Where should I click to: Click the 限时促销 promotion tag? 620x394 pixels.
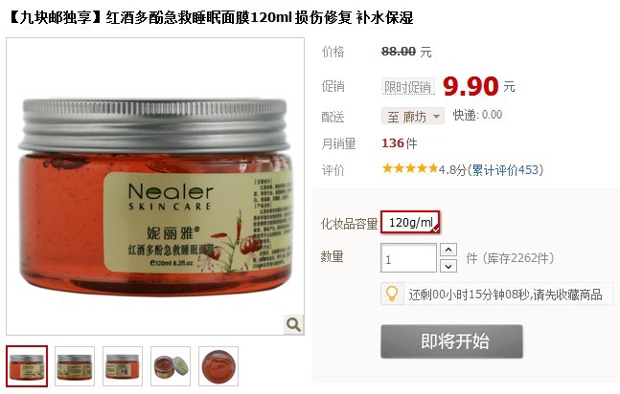[407, 86]
